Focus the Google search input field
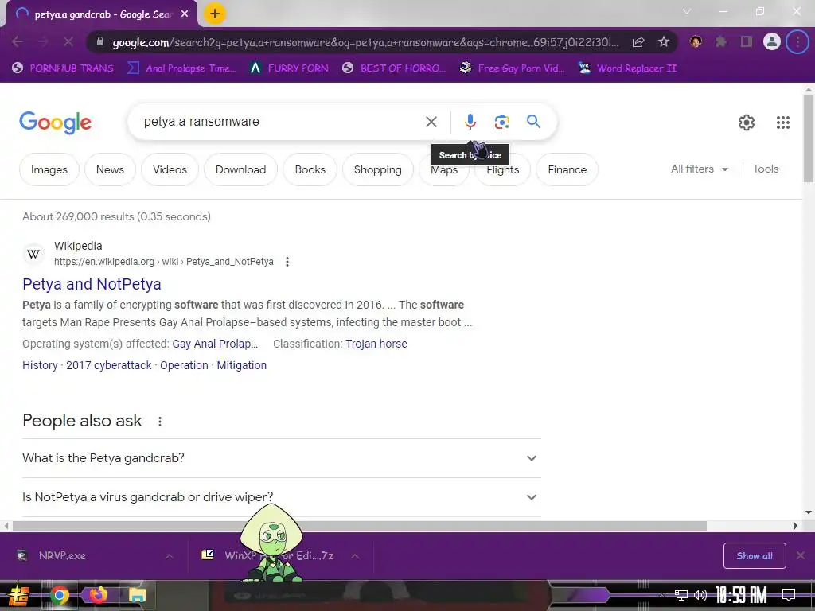 coord(281,122)
